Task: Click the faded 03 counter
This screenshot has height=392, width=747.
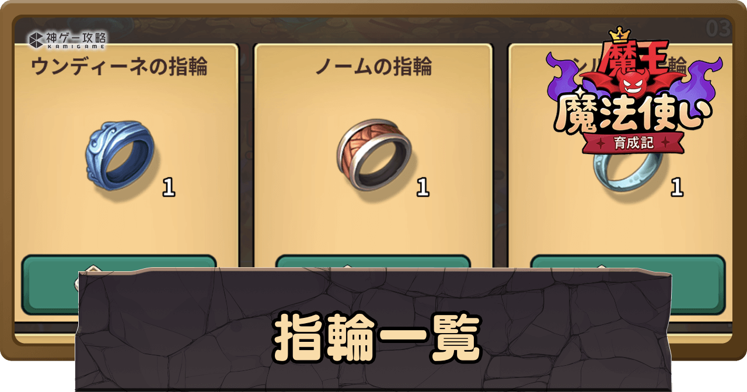Action: (718, 29)
